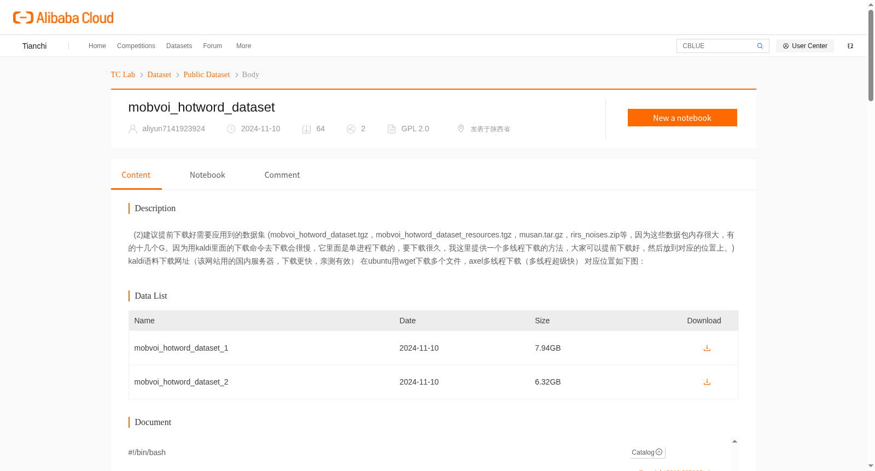Go to Dataset breadcrumb link

click(159, 74)
